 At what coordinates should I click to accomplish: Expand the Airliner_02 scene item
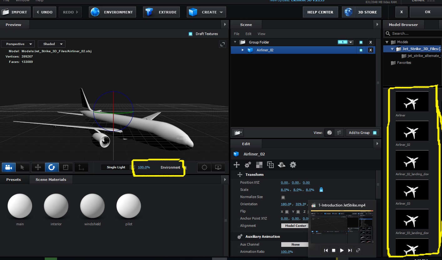(243, 50)
